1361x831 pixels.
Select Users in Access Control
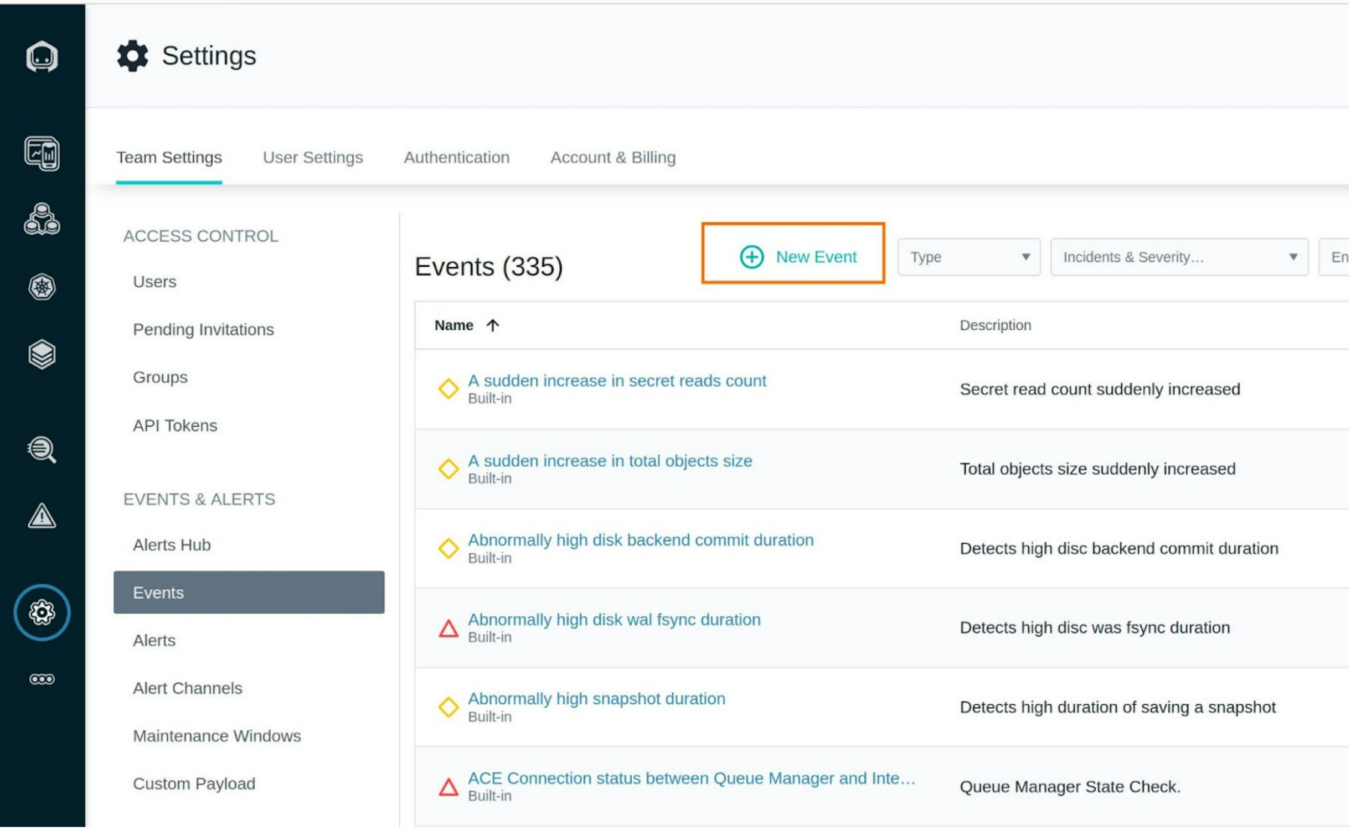click(155, 283)
